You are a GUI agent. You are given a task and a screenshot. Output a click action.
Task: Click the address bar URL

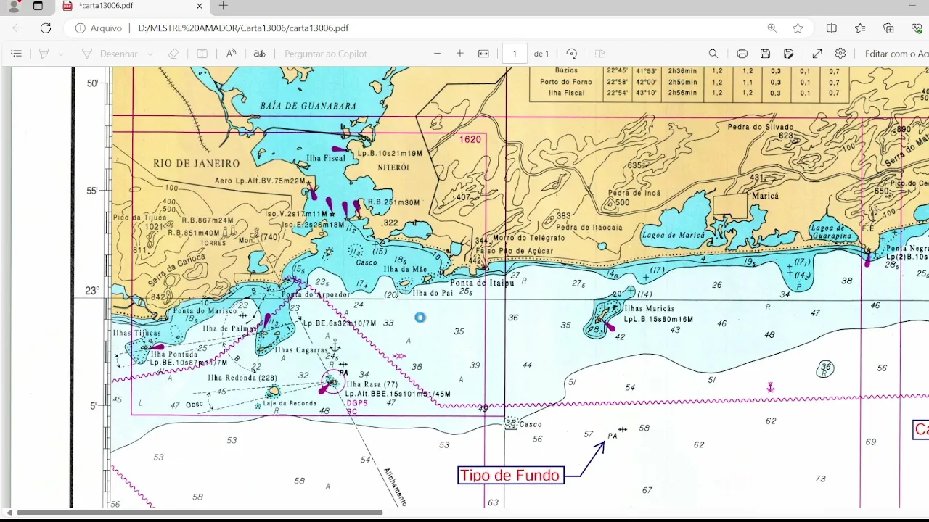(243, 28)
